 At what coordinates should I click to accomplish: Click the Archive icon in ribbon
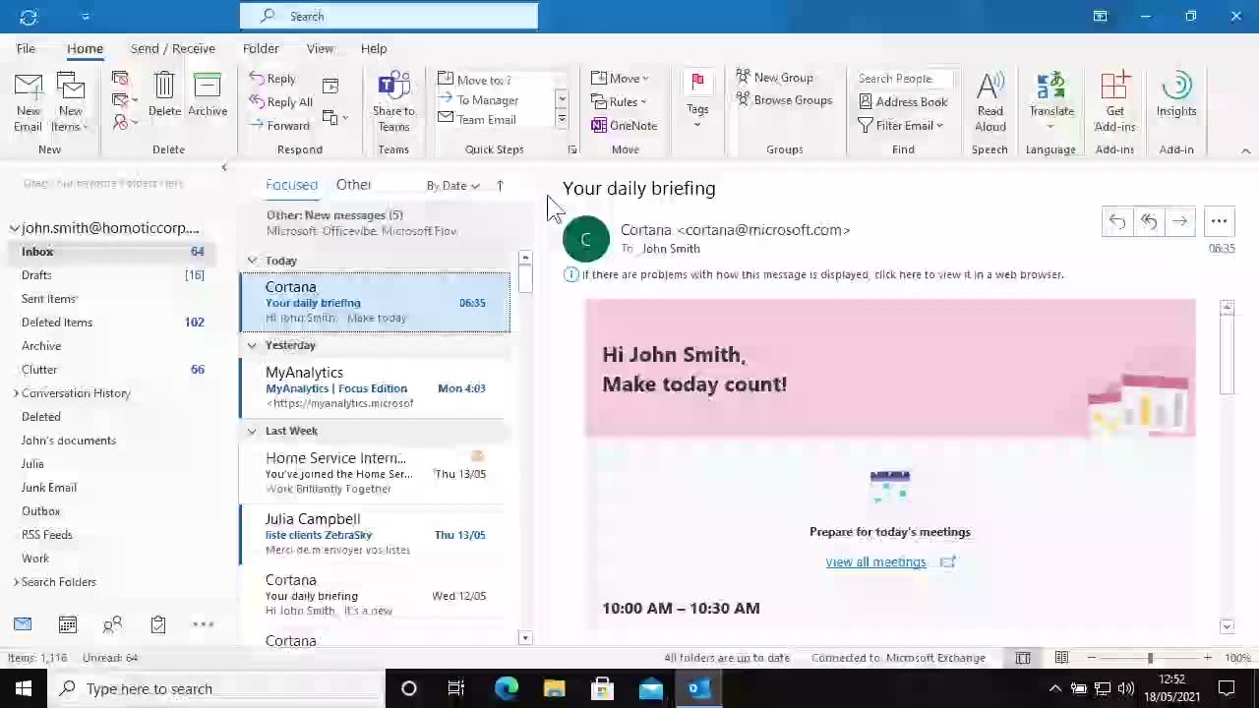(208, 95)
